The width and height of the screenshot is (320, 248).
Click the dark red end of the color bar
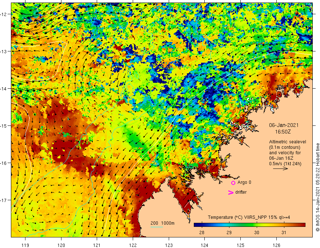[303, 225]
